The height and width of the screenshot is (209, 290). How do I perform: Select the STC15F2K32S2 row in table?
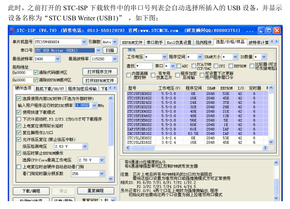coord(197,107)
